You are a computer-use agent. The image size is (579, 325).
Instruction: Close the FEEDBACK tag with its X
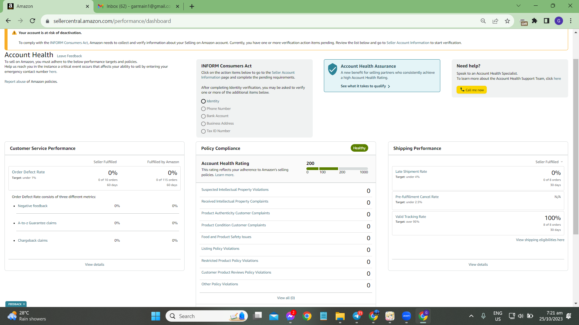(x=24, y=304)
